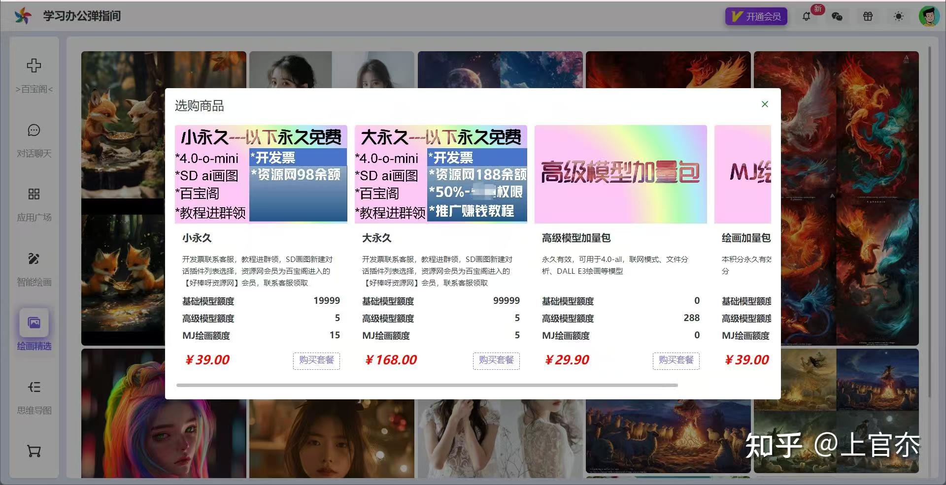The height and width of the screenshot is (485, 946).
Task: Buy the 小永久 package
Action: click(x=316, y=360)
